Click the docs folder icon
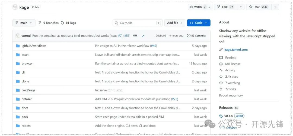Viewport: 293px width, 136px height. 18,108
